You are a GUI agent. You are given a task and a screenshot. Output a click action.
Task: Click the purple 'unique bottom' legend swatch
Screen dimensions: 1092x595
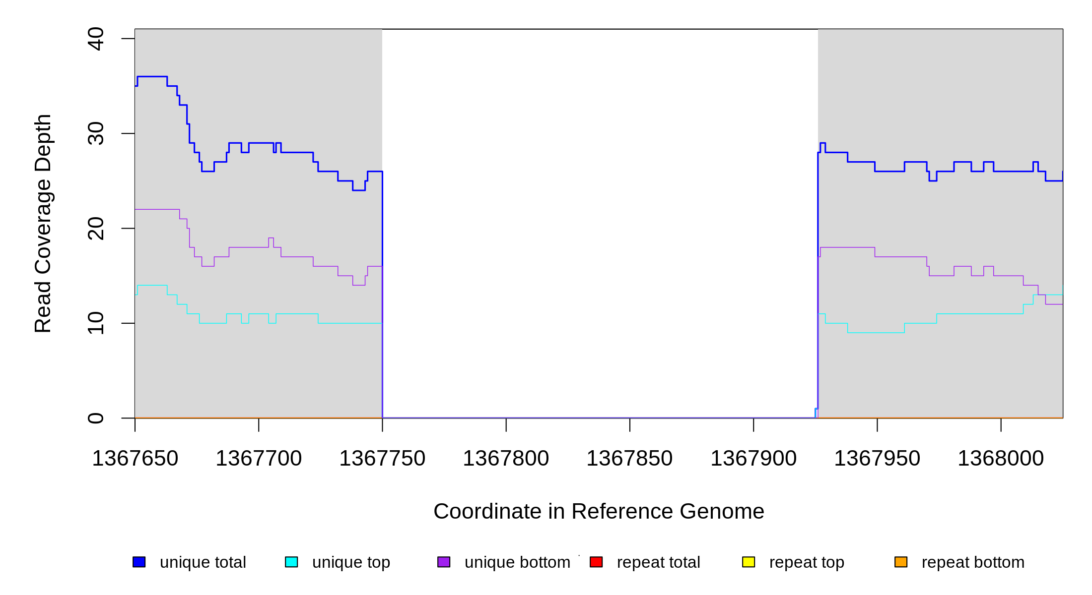(444, 562)
